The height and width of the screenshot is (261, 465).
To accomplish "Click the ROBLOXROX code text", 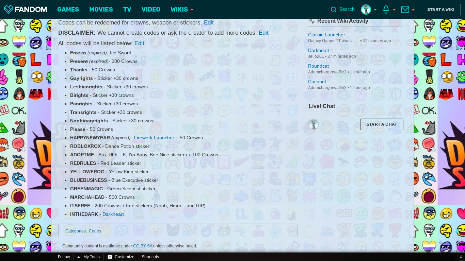I will pyautogui.click(x=85, y=146).
